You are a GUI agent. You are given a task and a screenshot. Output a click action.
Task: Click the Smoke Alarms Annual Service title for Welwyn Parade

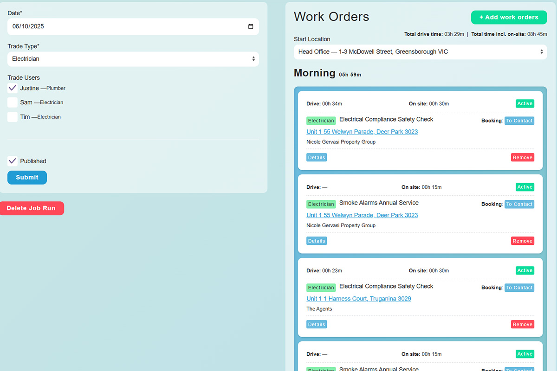click(x=379, y=203)
